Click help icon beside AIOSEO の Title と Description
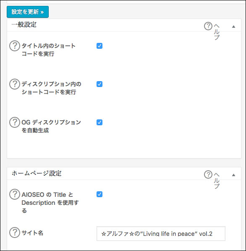Screen dimensions: 246x251 pos(15,194)
